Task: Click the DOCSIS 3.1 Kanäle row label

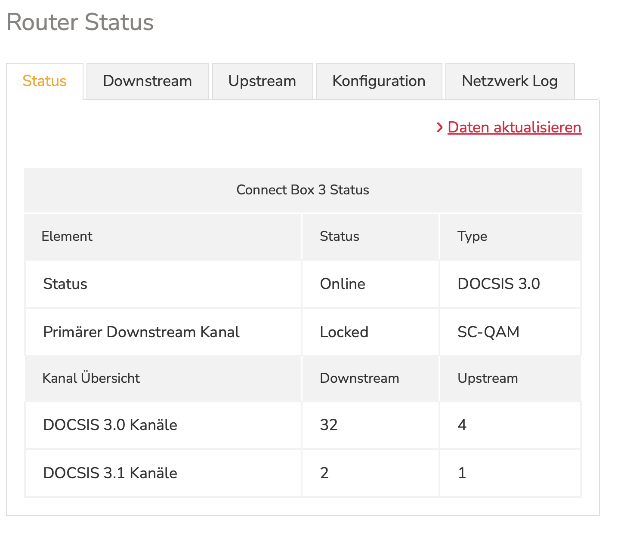Action: 110,474
